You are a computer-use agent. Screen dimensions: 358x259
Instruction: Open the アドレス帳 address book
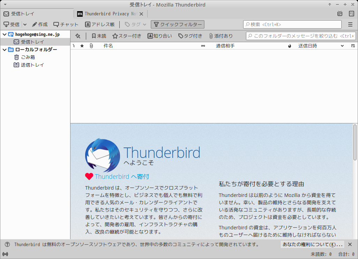pyautogui.click(x=99, y=24)
